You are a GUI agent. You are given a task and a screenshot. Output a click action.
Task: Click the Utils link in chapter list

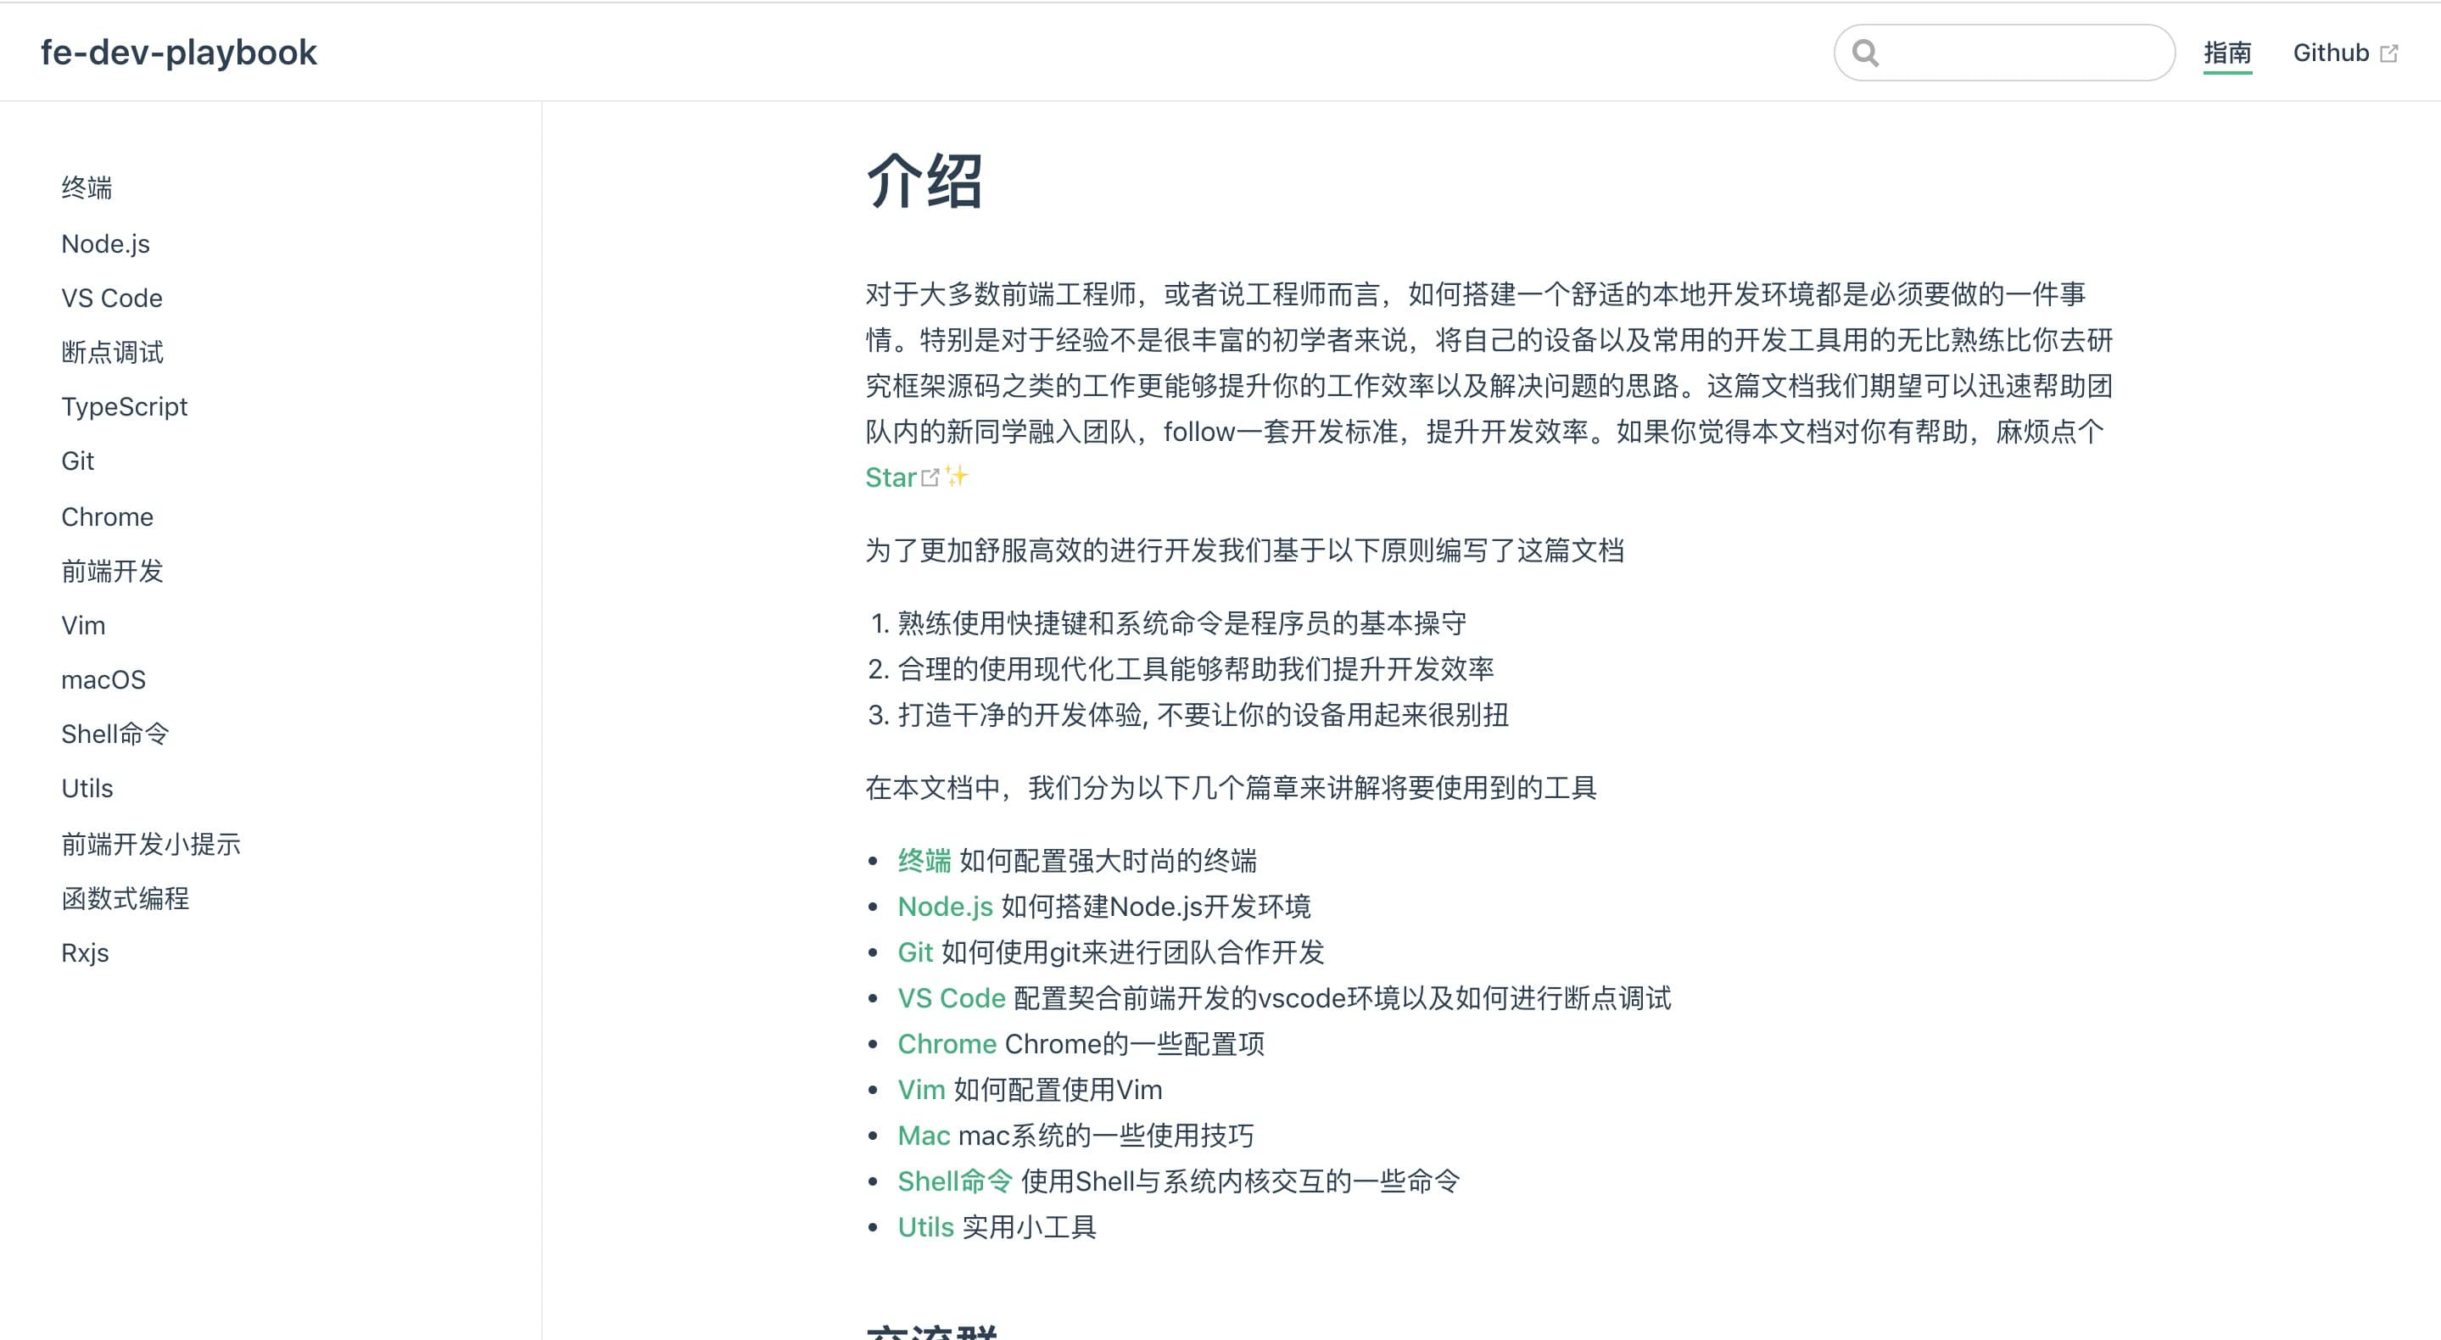coord(924,1227)
